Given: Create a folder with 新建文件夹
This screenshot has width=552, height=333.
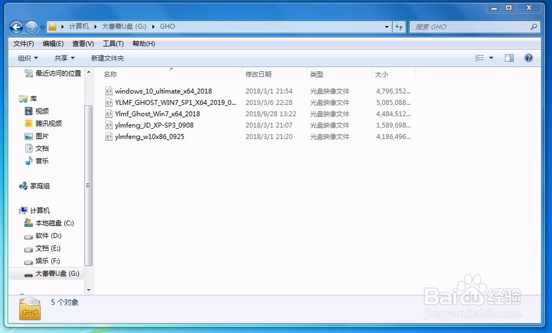Looking at the screenshot, I should pyautogui.click(x=108, y=58).
